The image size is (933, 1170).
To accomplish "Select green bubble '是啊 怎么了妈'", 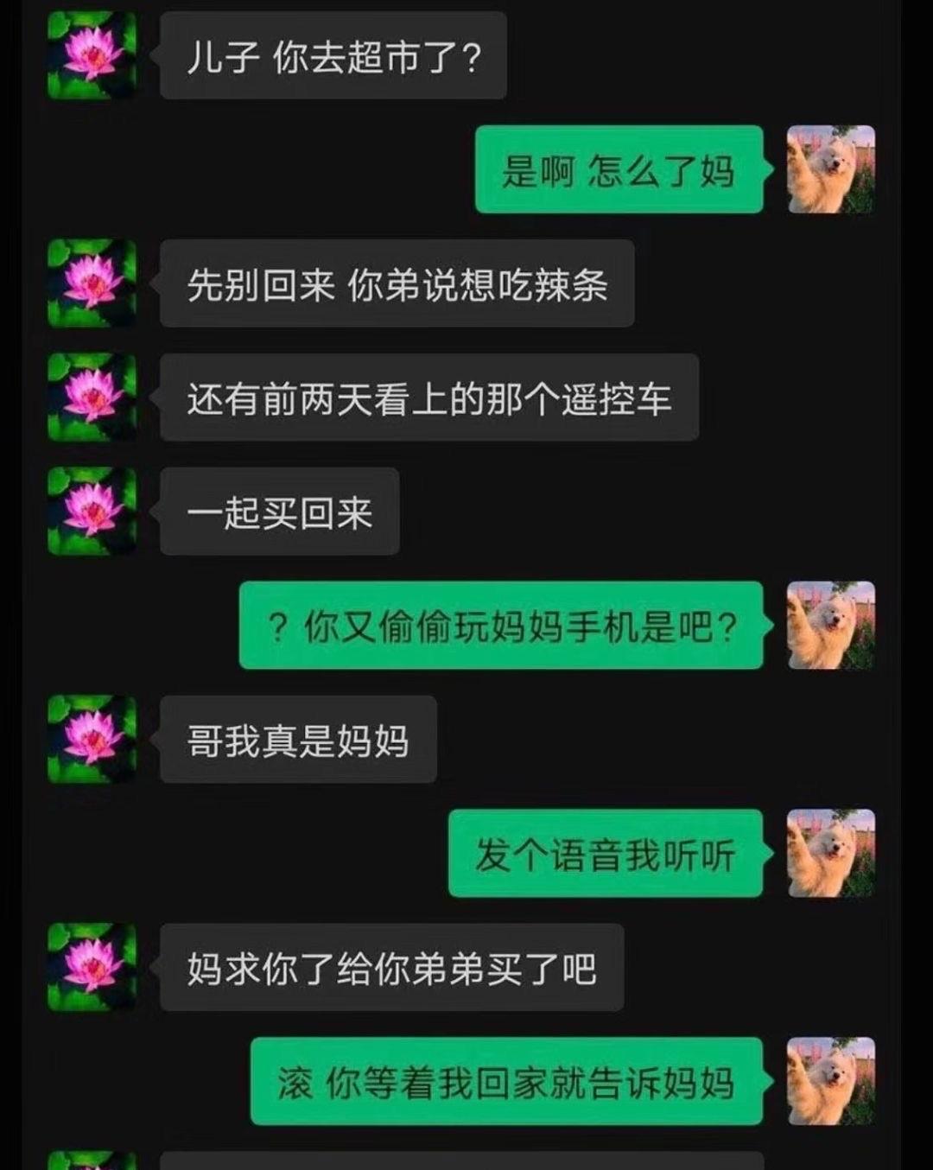I will (x=619, y=169).
